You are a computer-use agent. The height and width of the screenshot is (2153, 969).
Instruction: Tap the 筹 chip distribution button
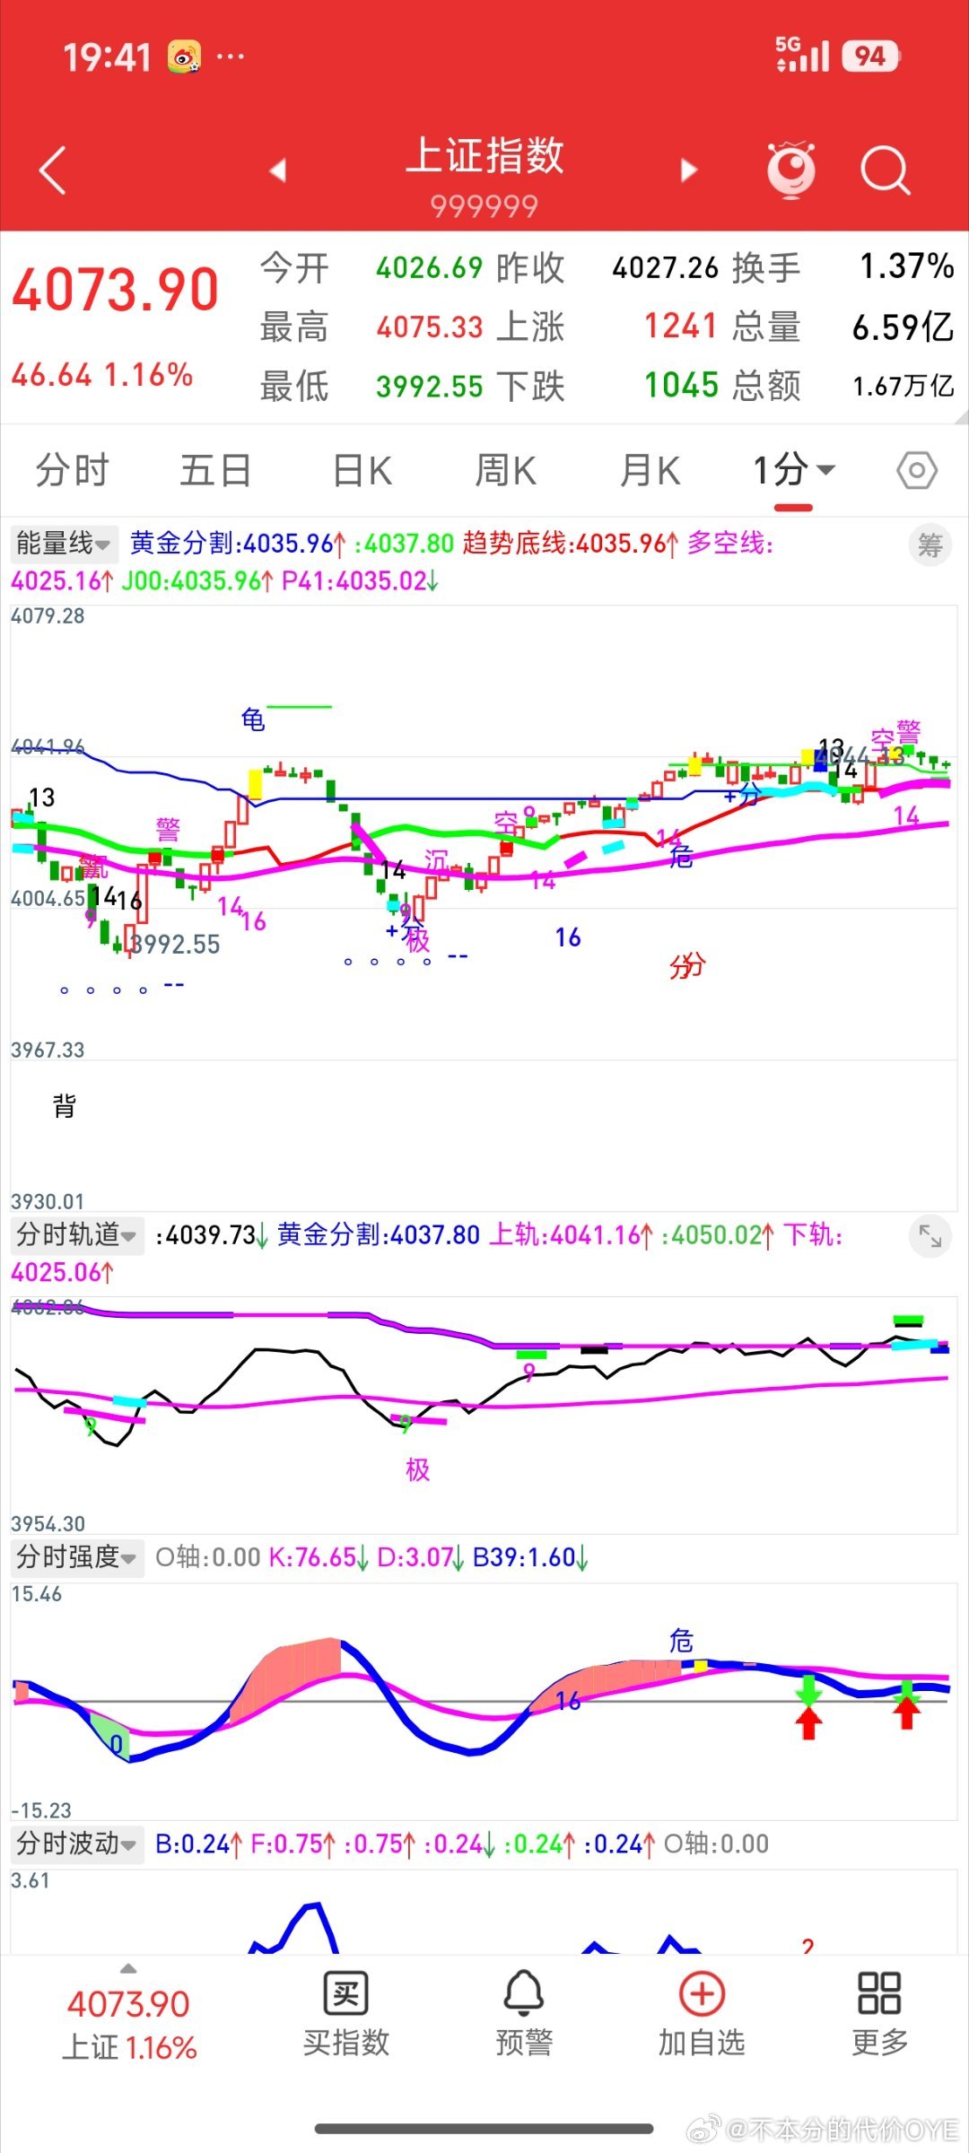pyautogui.click(x=930, y=545)
